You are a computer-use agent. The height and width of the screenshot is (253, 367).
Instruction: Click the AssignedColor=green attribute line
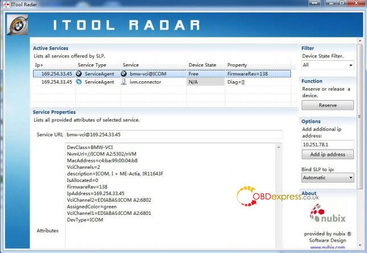point(92,206)
